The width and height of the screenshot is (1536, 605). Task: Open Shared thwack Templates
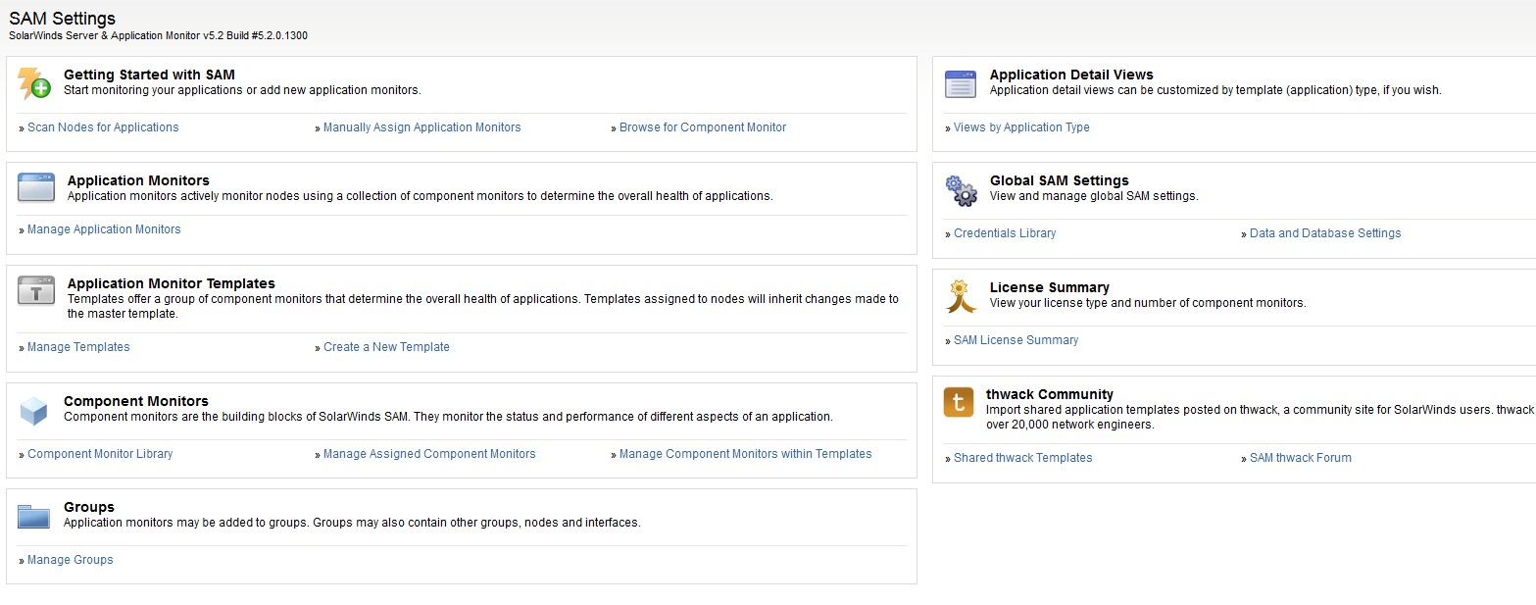point(1023,458)
